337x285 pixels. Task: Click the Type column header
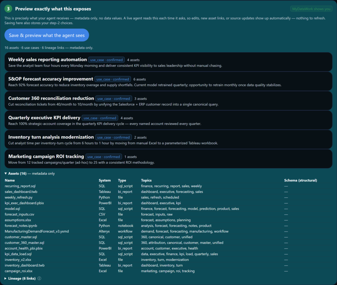coord(122,180)
